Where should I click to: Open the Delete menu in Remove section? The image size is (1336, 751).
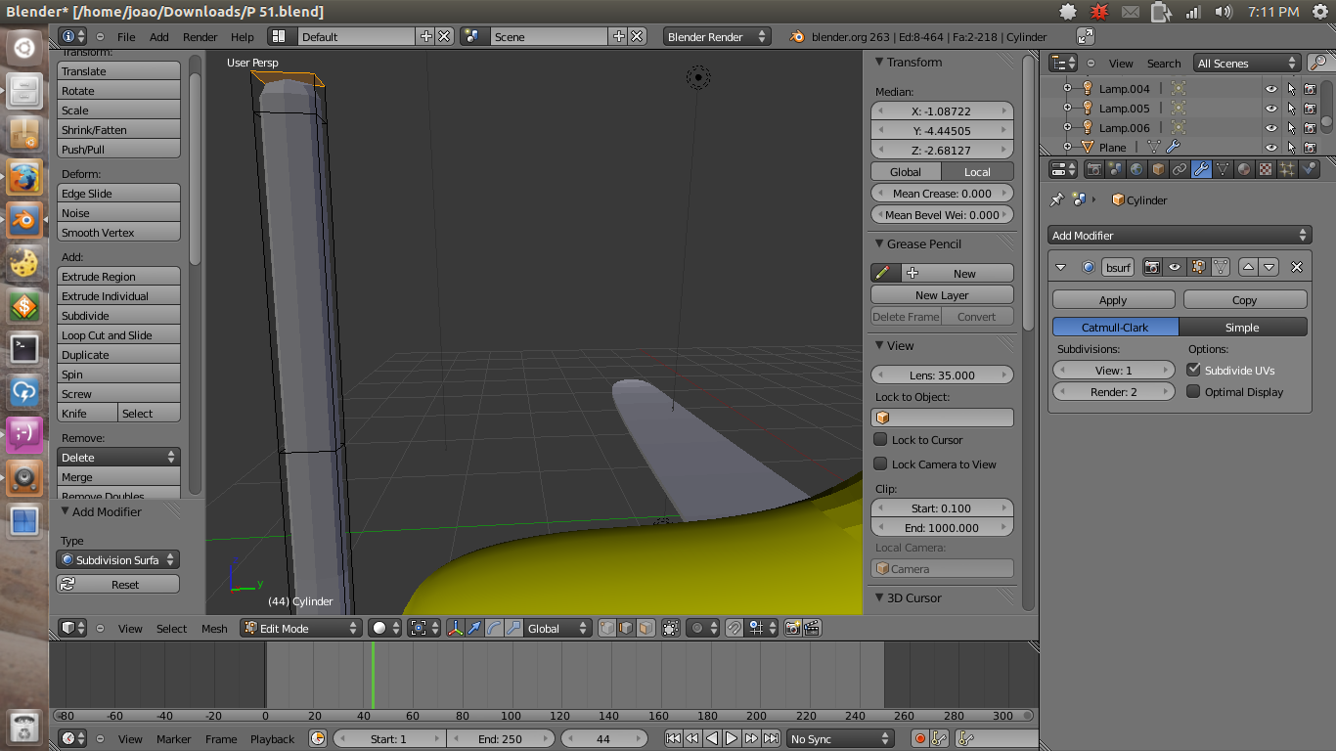118,457
